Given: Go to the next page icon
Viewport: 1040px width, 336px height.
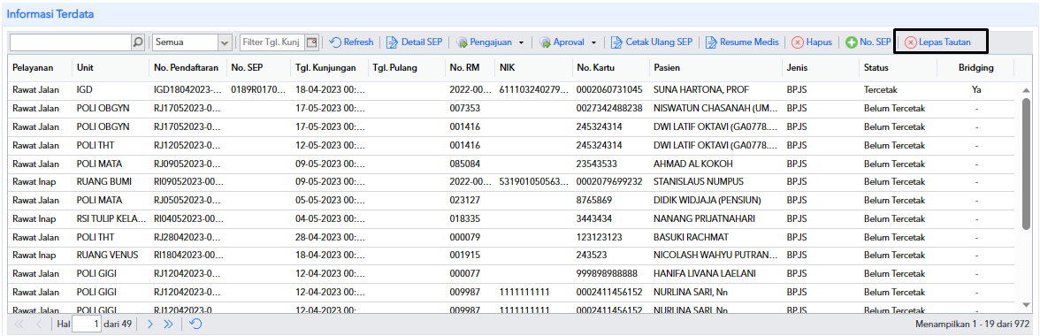Looking at the screenshot, I should point(150,325).
